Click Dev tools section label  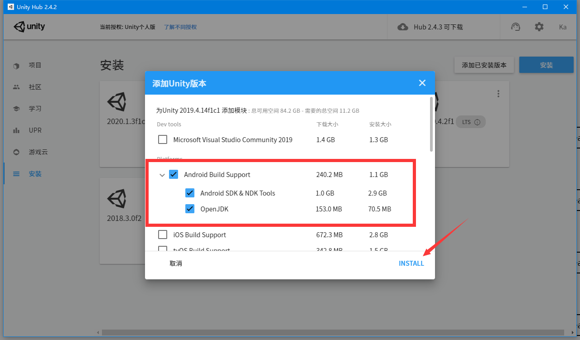(169, 124)
